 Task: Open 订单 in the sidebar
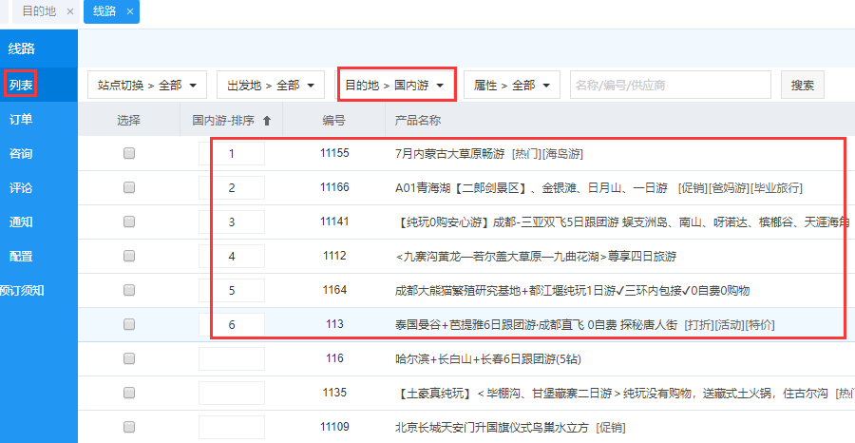21,120
